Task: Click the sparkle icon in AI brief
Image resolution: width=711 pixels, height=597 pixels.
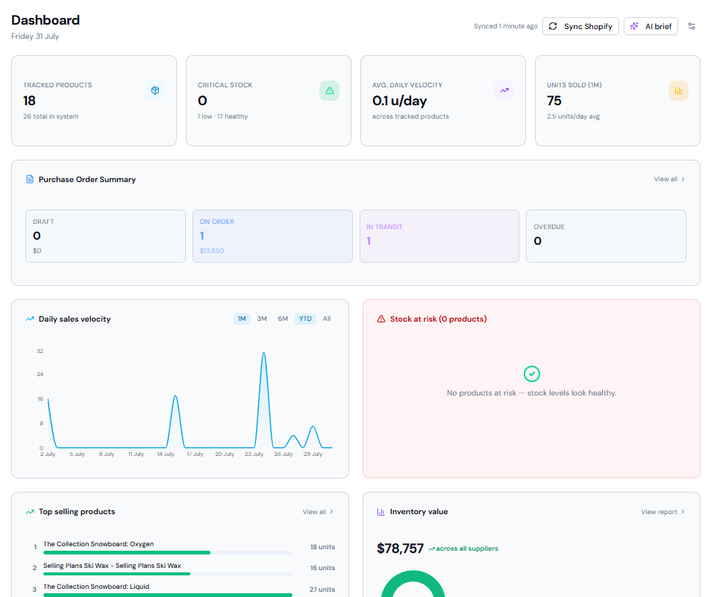Action: [x=634, y=26]
